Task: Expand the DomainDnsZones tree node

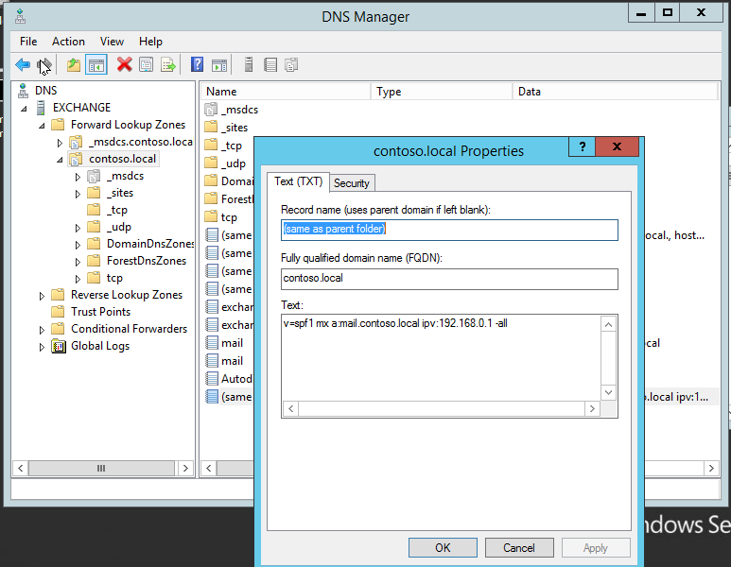Action: 78,245
